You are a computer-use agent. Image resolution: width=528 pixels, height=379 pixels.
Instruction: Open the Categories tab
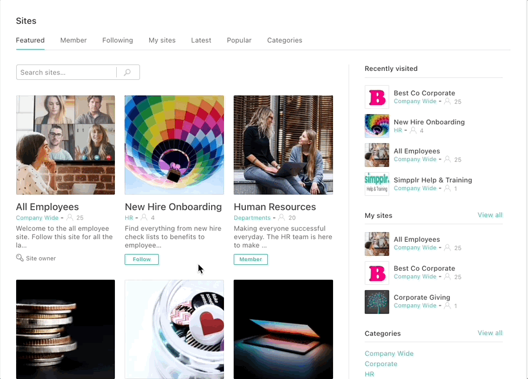pyautogui.click(x=285, y=40)
